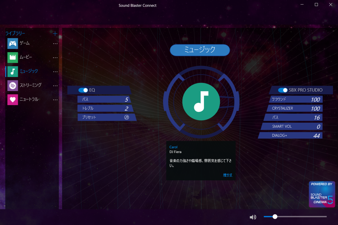Screen dimensions: 338x225
Task: Click the large center music note circle
Action: tap(201, 101)
